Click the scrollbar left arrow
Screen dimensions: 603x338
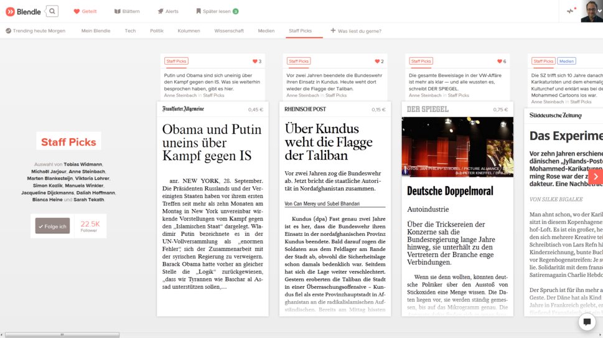point(2,335)
